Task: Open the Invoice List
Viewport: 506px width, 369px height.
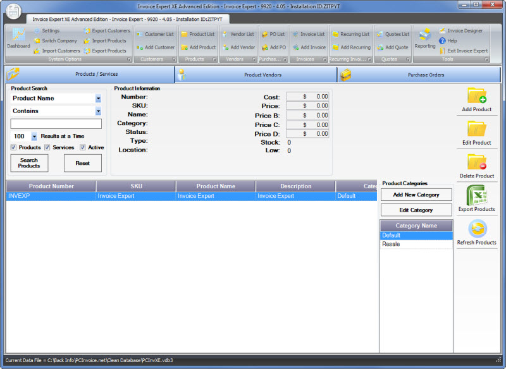Action: pyautogui.click(x=309, y=34)
